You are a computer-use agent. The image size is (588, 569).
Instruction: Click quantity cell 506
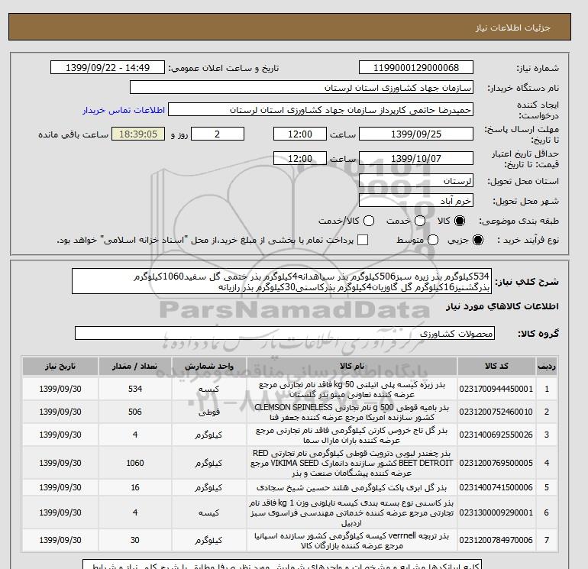[135, 412]
